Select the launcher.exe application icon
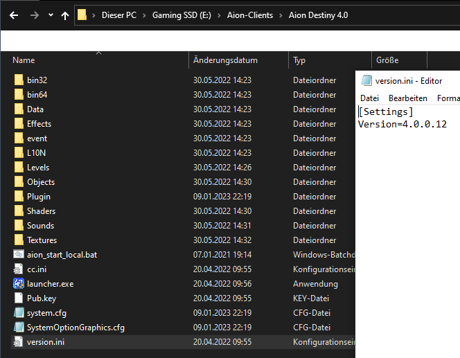 (x=19, y=283)
